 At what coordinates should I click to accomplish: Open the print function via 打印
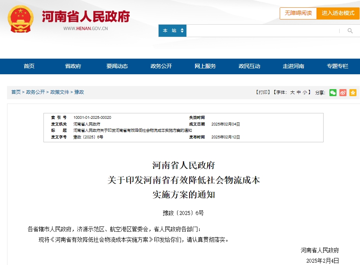pos(262,93)
